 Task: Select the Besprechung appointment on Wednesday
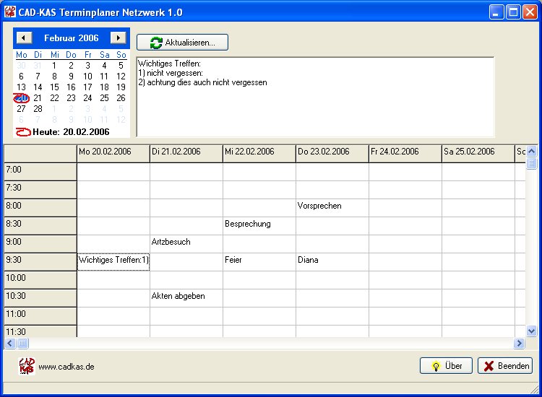[259, 224]
